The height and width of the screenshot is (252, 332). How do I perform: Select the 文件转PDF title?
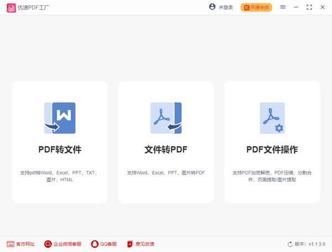pyautogui.click(x=166, y=149)
